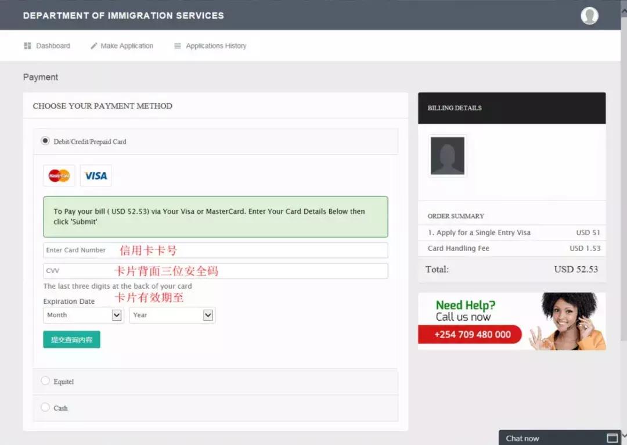
Task: Click the applicant photo placeholder
Action: coord(448,156)
